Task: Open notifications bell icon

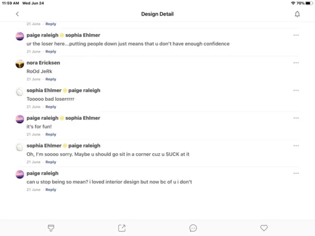Action: [x=297, y=14]
